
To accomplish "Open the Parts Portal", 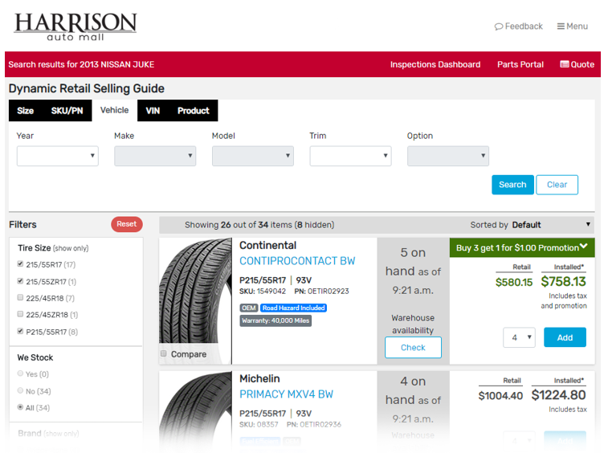I will tap(520, 64).
